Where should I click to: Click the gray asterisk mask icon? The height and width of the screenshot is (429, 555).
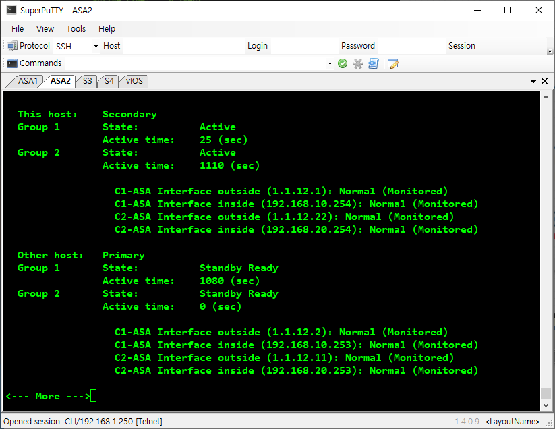coord(358,63)
